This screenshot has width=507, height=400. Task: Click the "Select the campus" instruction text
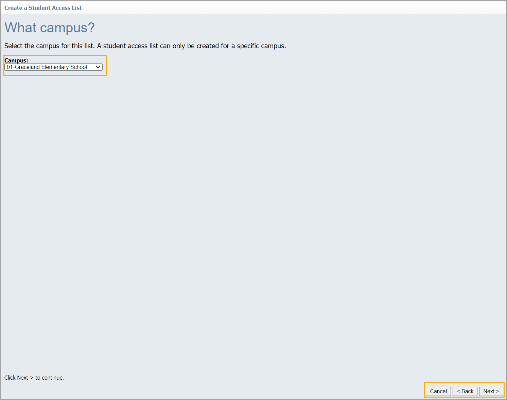coord(145,46)
